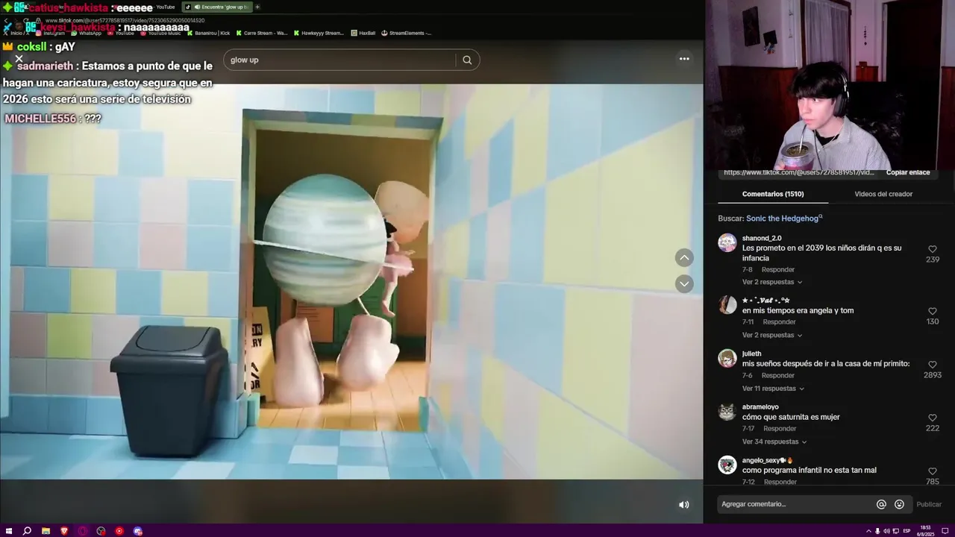Image resolution: width=955 pixels, height=537 pixels.
Task: Open the Discord taskbar icon
Action: [138, 531]
